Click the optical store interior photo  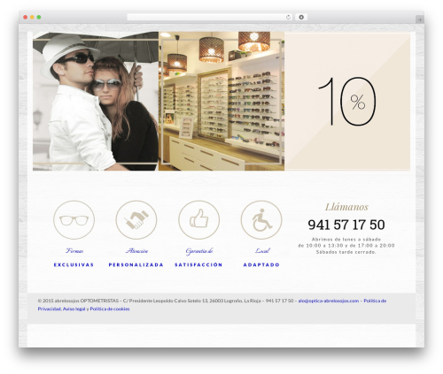221,101
